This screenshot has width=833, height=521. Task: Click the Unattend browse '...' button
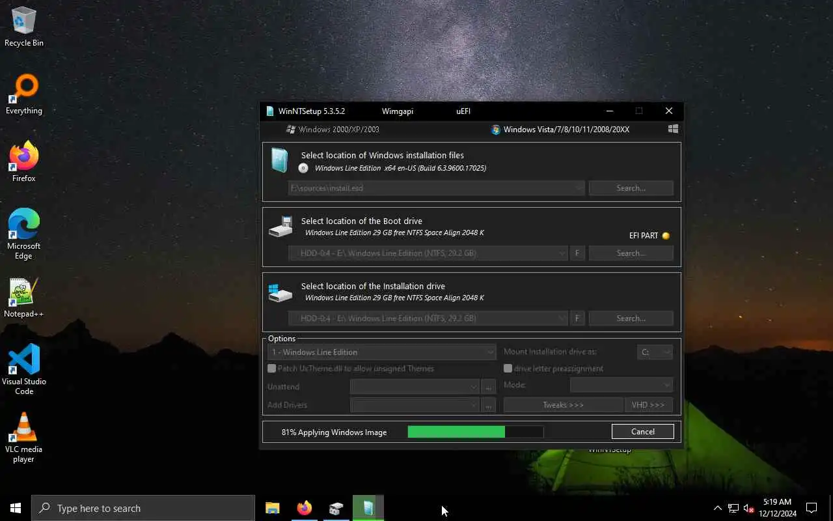488,387
